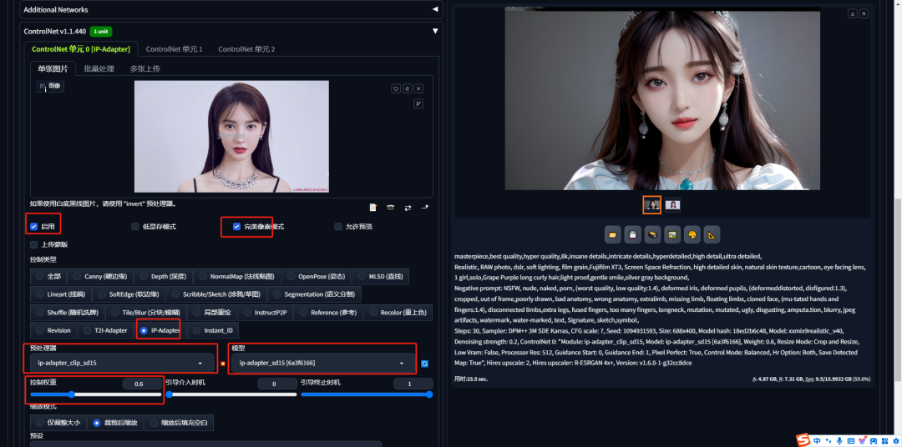
Task: Click the 控制权重 control weight slider
Action: point(96,394)
